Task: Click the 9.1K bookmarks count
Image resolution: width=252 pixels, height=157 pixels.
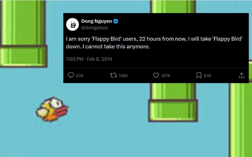Action: click(x=208, y=76)
